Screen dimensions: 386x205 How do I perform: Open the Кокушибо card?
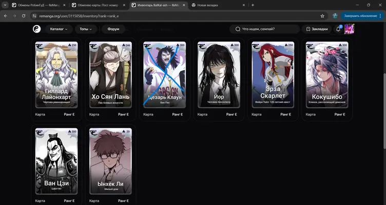pyautogui.click(x=327, y=75)
